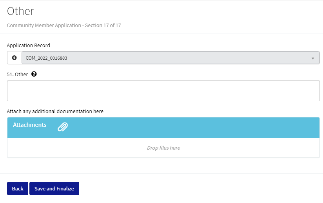Expand the Application Record dropdown arrow

(x=313, y=58)
